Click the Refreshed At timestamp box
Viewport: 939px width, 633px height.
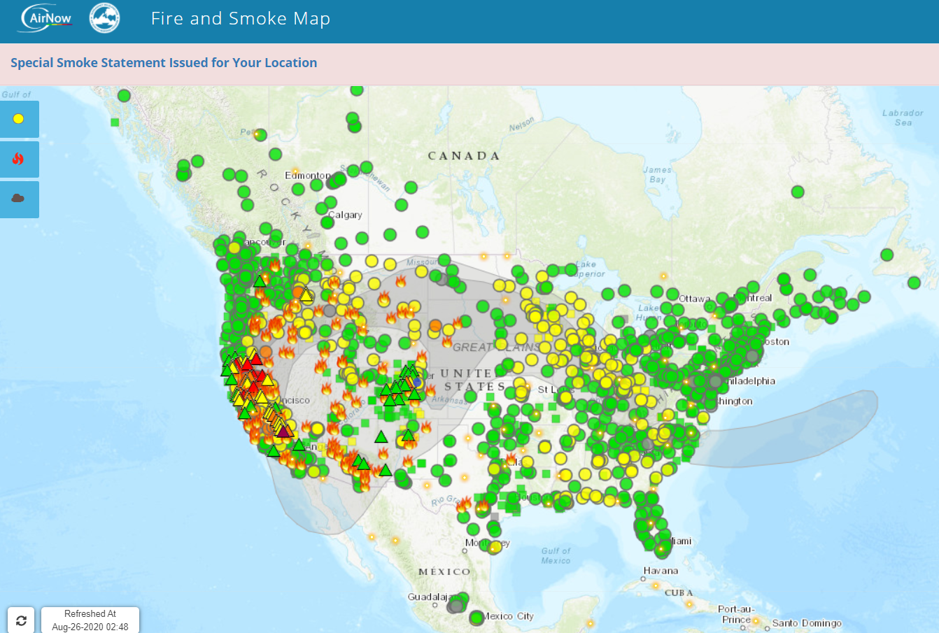point(90,619)
